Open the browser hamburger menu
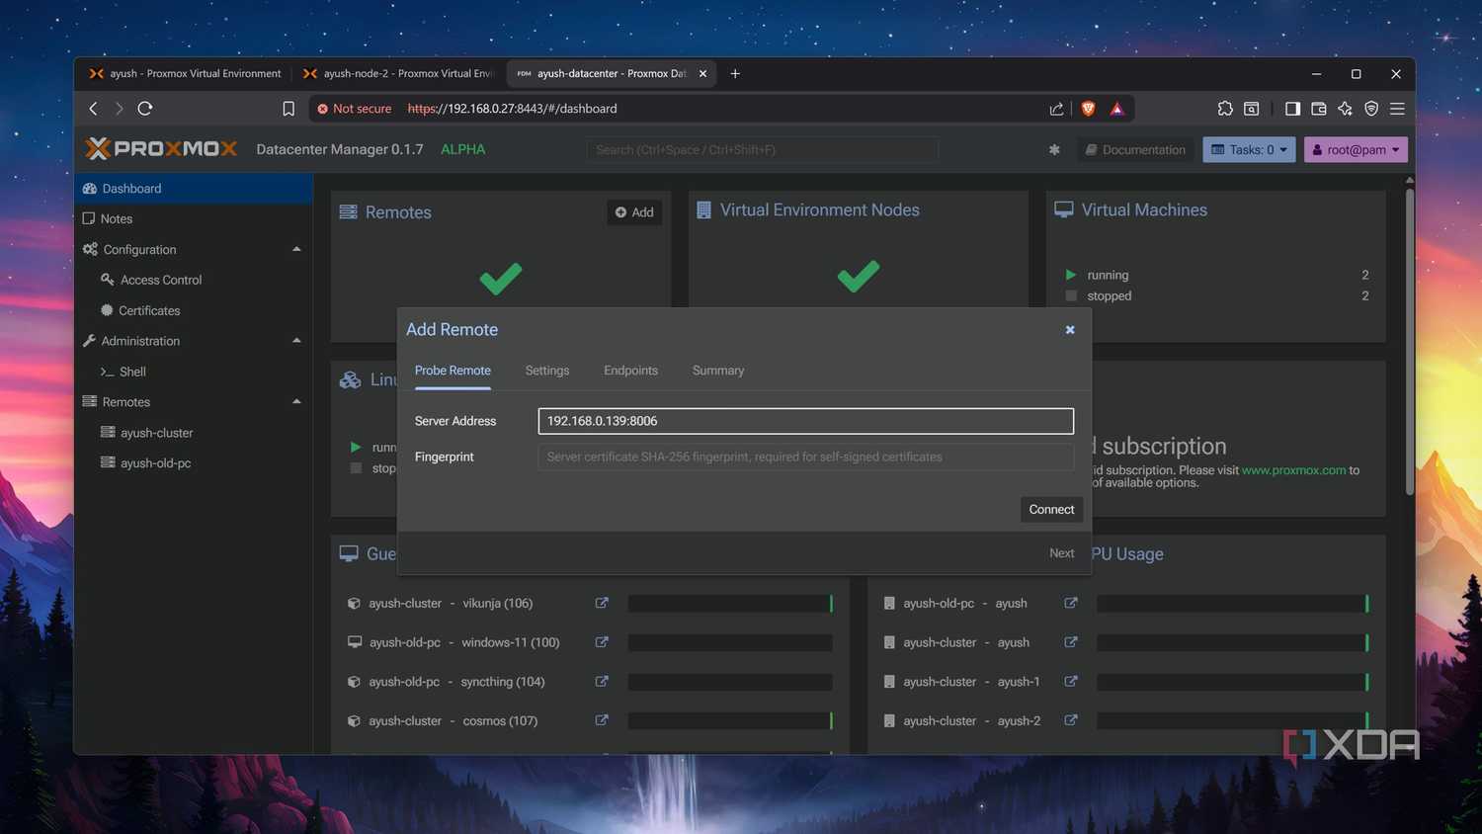The image size is (1482, 834). click(x=1397, y=109)
